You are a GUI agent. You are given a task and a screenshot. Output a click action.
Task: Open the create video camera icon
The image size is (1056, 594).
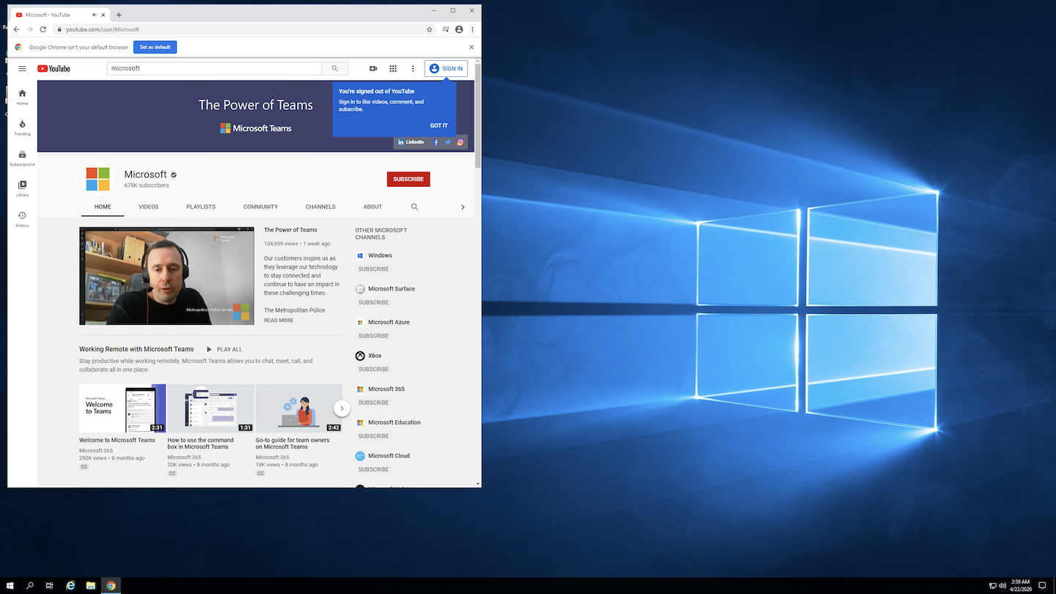tap(373, 68)
